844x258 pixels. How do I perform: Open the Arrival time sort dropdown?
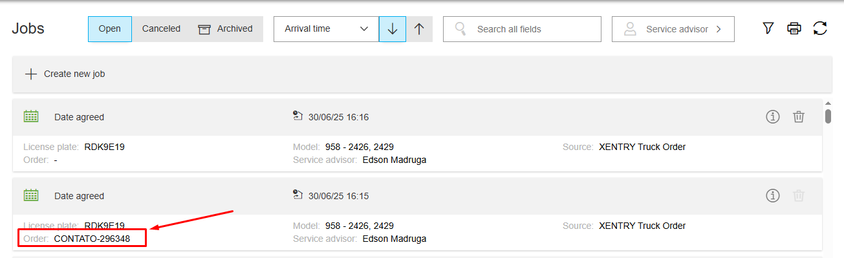(326, 29)
